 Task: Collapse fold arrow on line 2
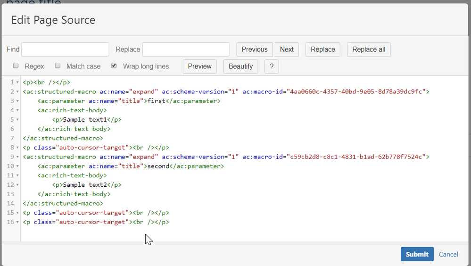point(17,91)
